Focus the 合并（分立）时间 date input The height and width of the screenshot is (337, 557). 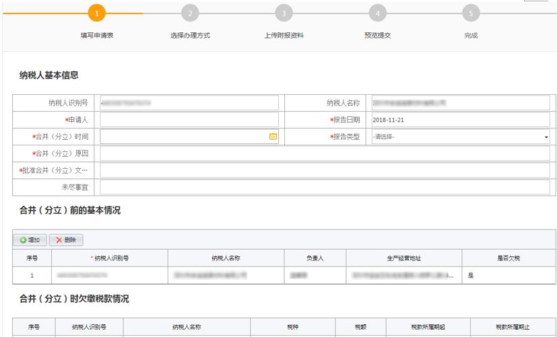click(189, 137)
